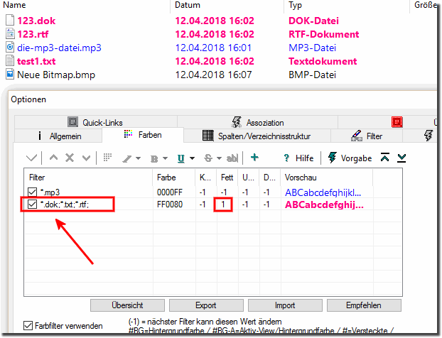
Task: Click the mp3 file icon
Action: pyautogui.click(x=10, y=47)
